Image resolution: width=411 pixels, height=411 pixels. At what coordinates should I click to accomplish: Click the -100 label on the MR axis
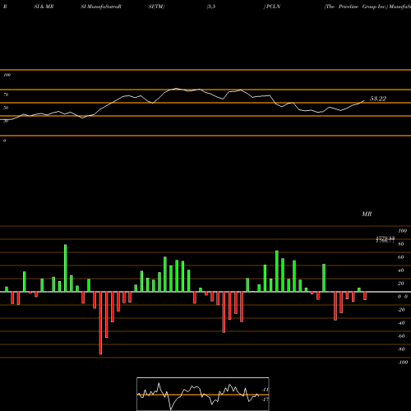point(403,363)
